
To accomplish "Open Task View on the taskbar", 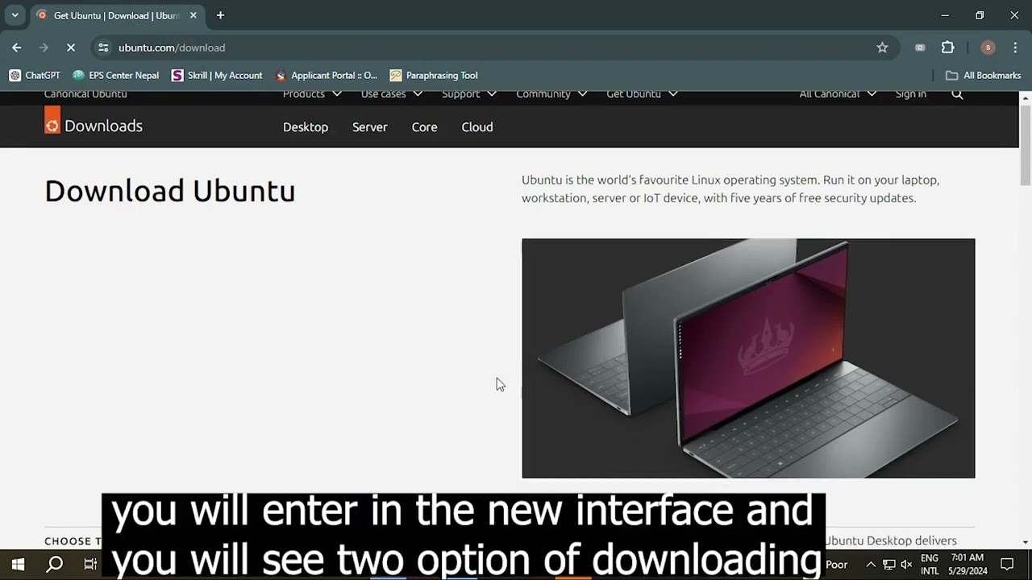I will [90, 565].
